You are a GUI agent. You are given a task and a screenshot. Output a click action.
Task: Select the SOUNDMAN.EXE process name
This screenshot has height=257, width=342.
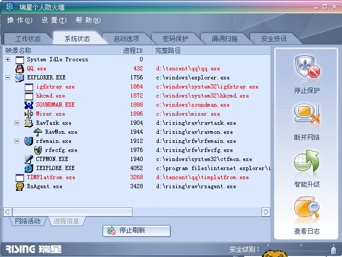coord(55,105)
